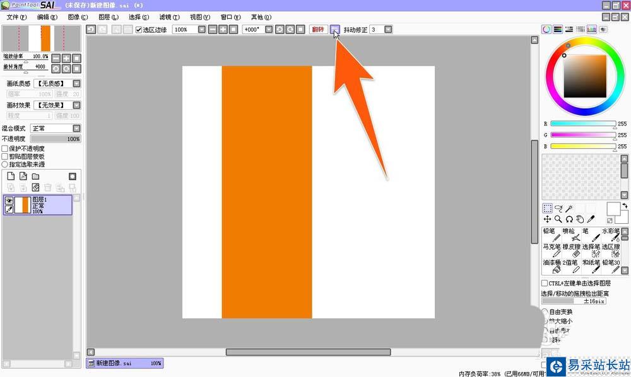Screen dimensions: 631x377
Task: Select the hand pan tool
Action: (x=580, y=219)
